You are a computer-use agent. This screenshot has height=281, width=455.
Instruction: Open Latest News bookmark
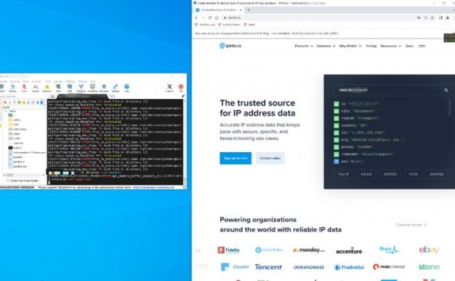pos(229,25)
